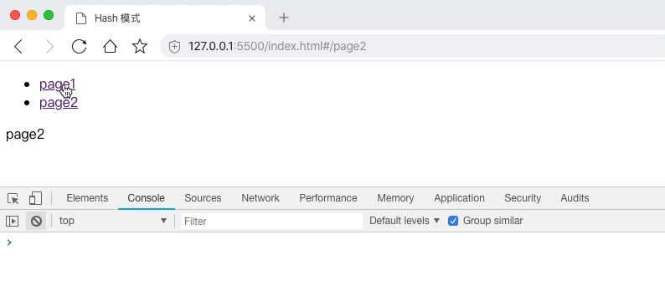Click the shield security icon in address bar
The height and width of the screenshot is (301, 665).
(175, 47)
